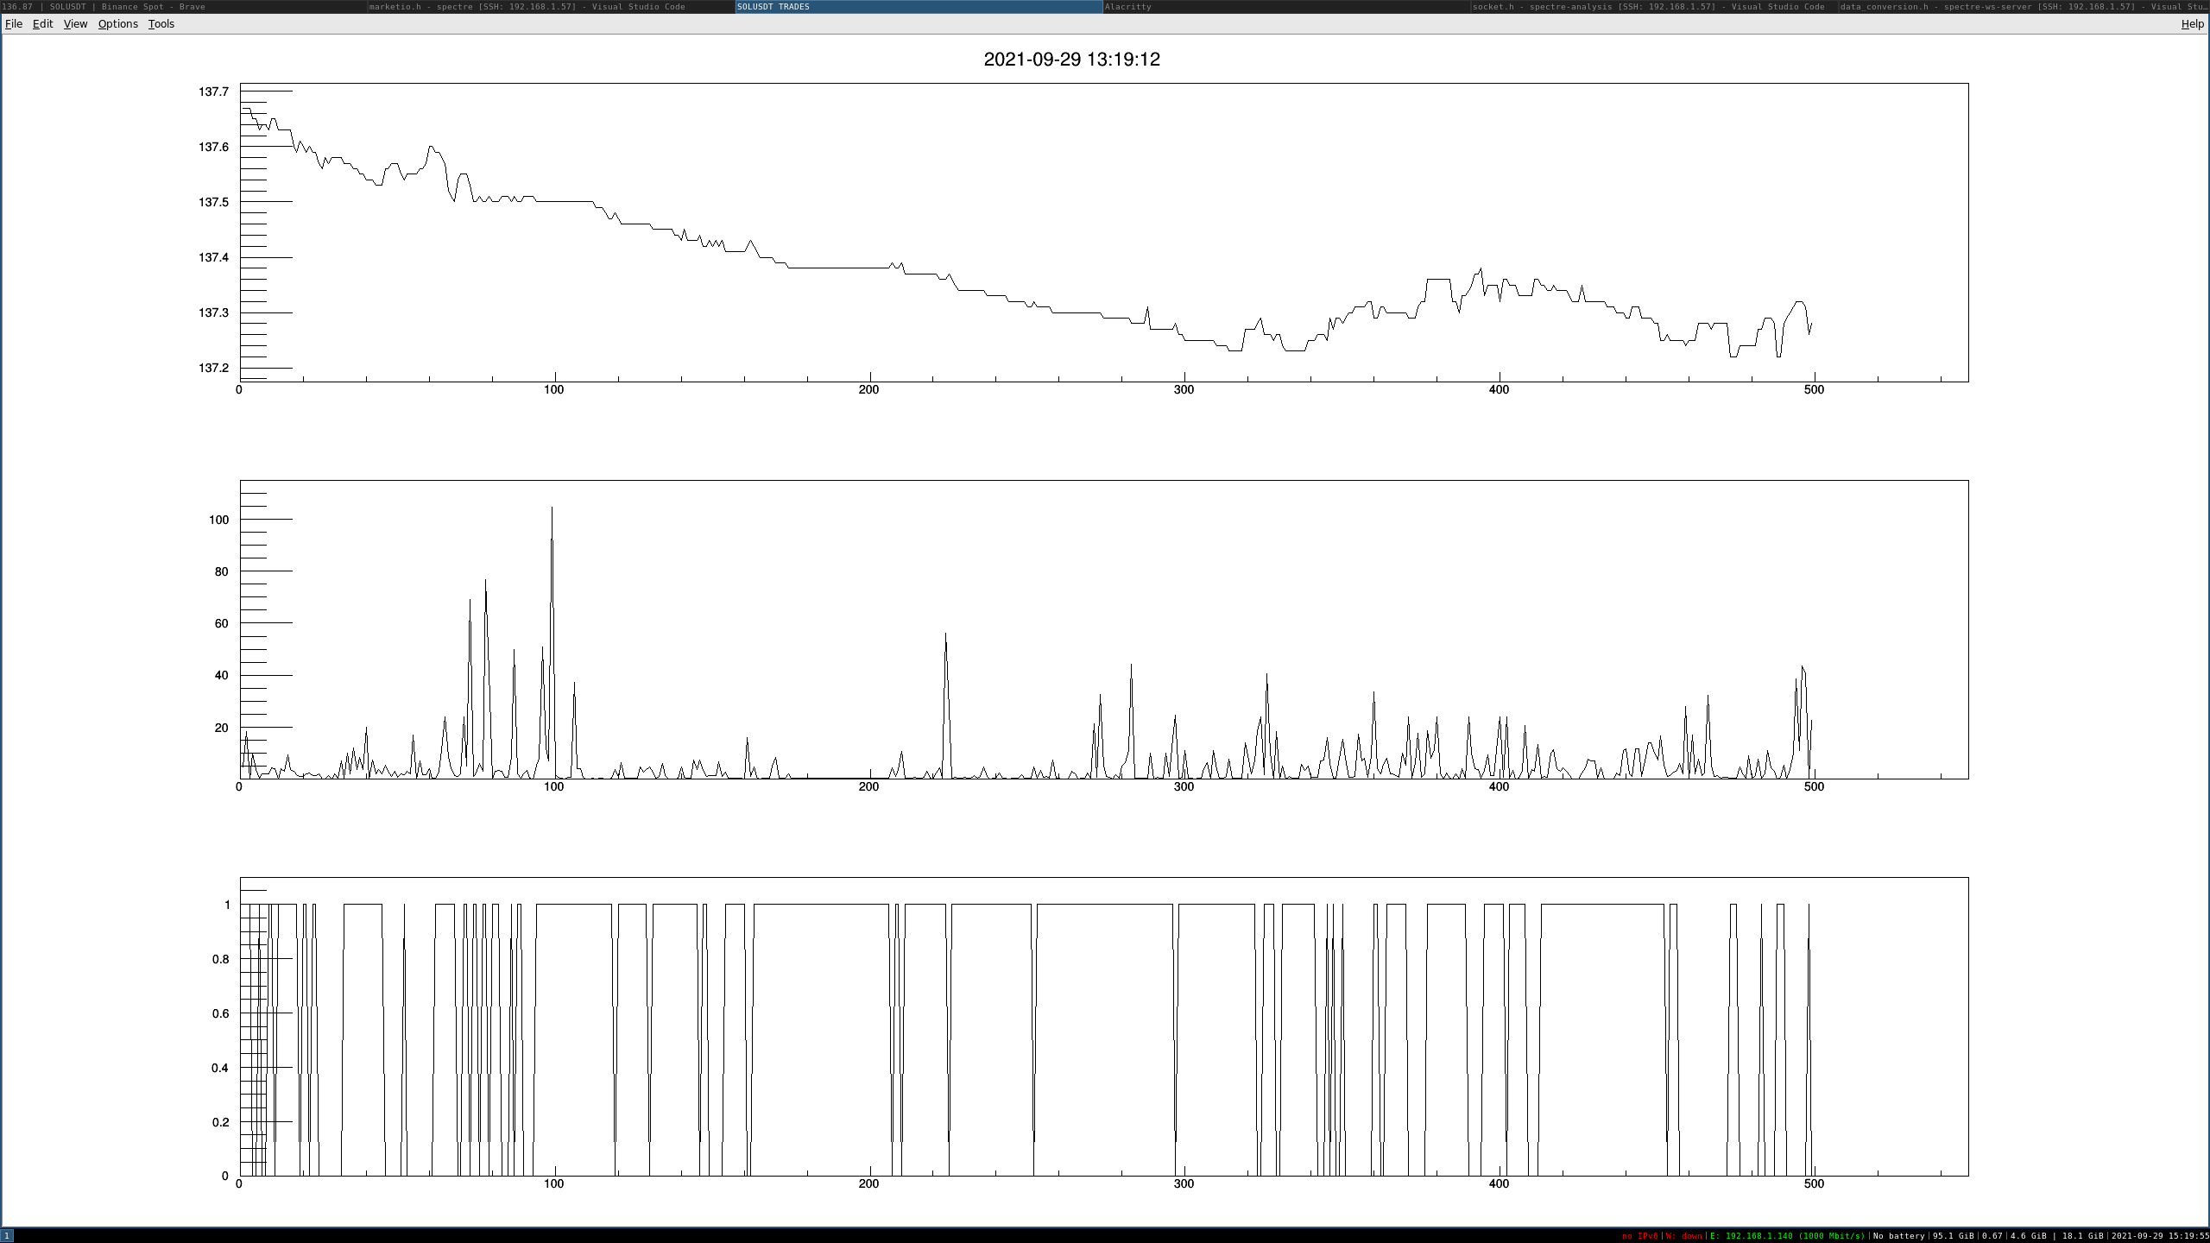Click the 0.6 label on the bottom plot y-axis
Screen dimensions: 2210x1243
(x=221, y=1013)
